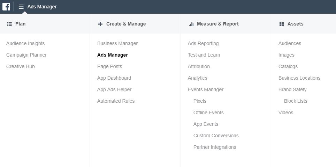Screen dimensions: 336x167
Task: Open Page Posts
Action: pos(109,67)
